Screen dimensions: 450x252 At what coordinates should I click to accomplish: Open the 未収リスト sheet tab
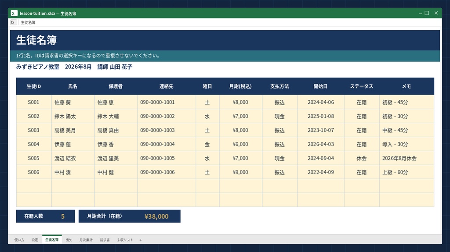point(125,240)
